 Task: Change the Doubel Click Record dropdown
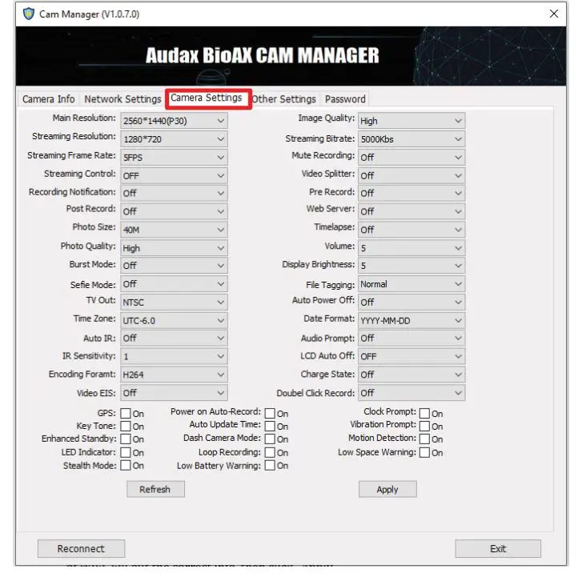point(411,393)
